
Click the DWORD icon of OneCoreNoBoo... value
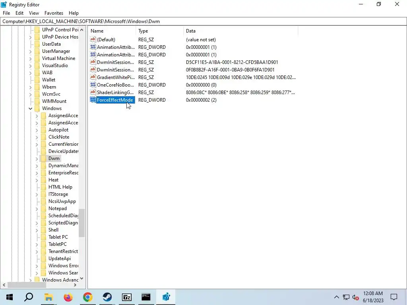click(x=93, y=85)
